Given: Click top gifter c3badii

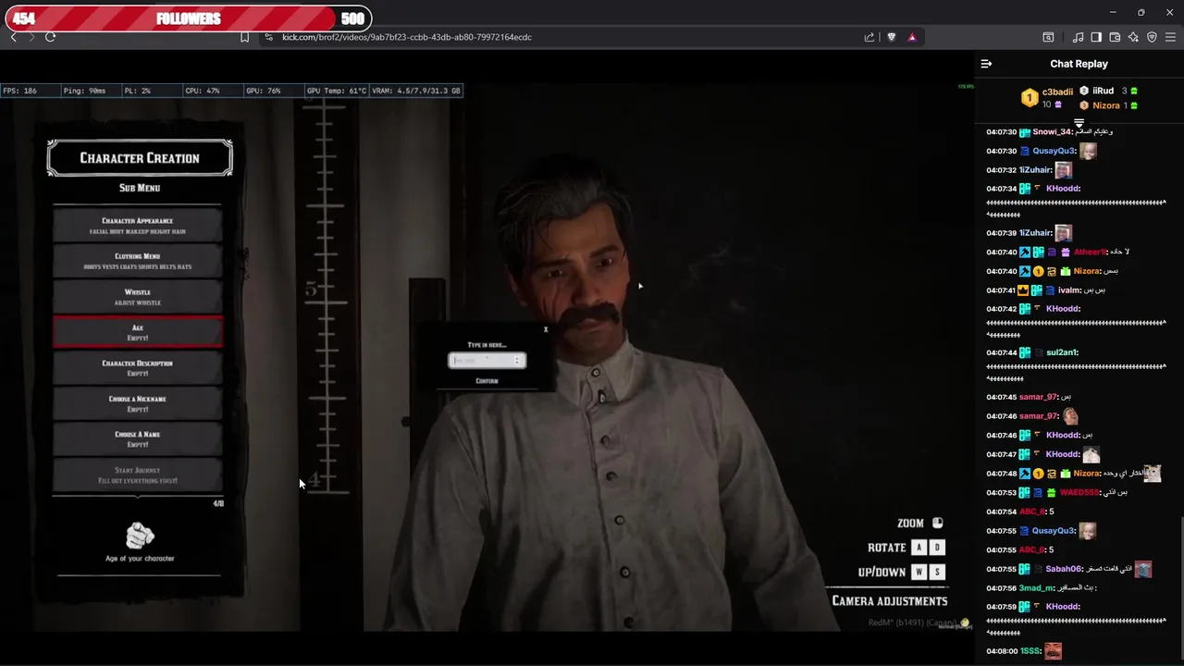Looking at the screenshot, I should tap(1057, 92).
